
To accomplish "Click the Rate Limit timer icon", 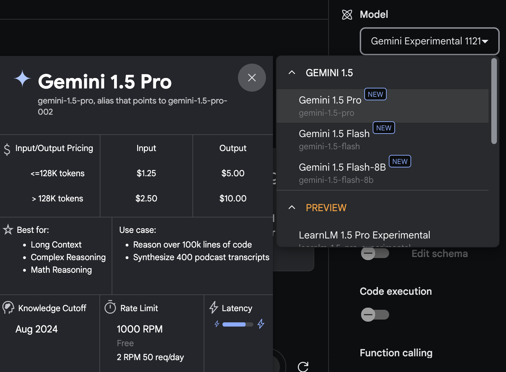I will click(x=110, y=307).
